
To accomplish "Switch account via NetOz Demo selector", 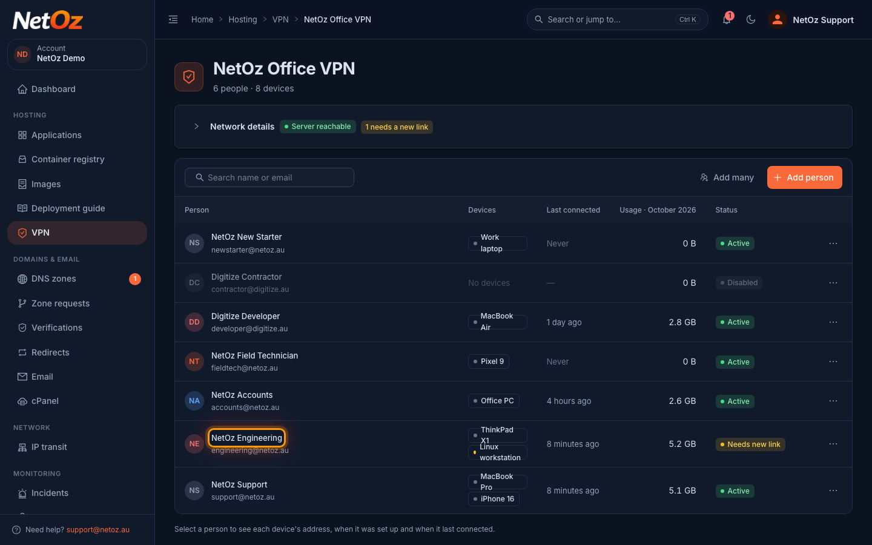I will click(x=77, y=54).
